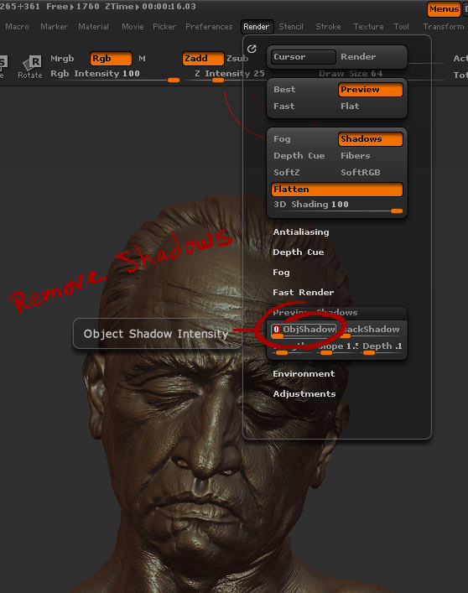
Task: Turn off the Shadows render option
Action: [371, 139]
